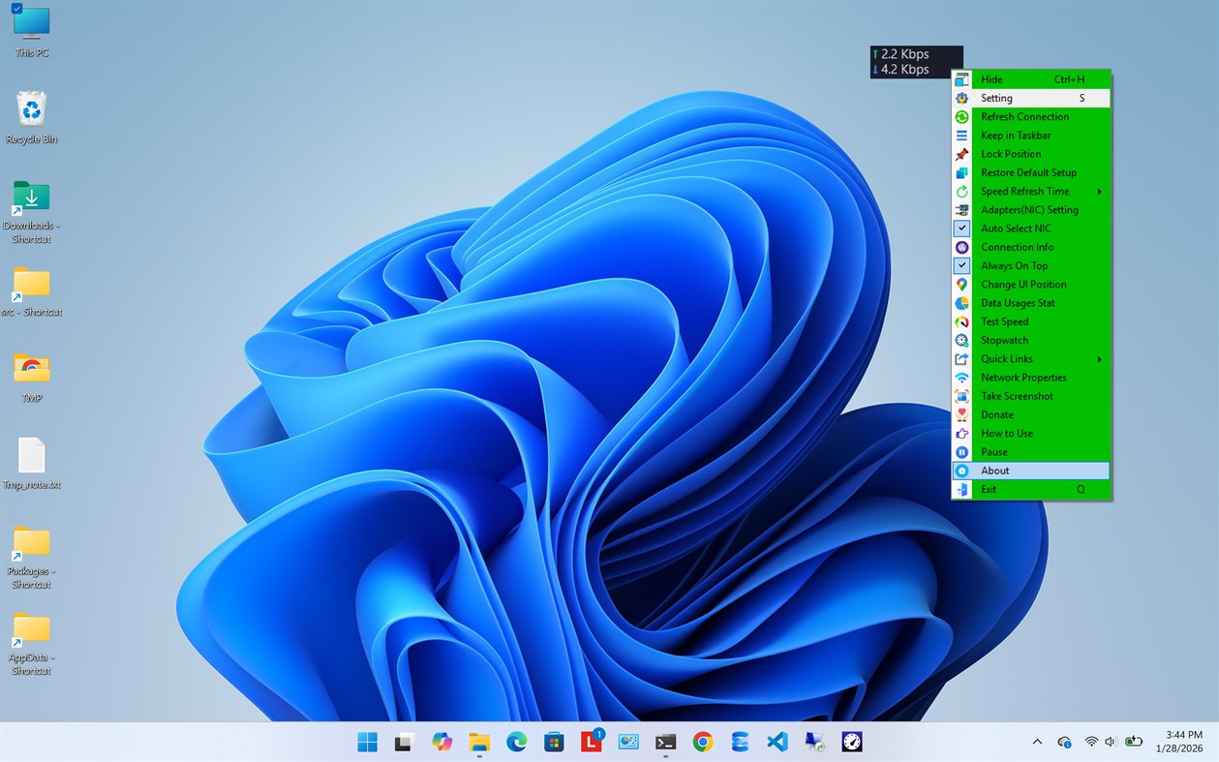Expand the Quick Links submenu
This screenshot has height=762, width=1219.
(1007, 358)
